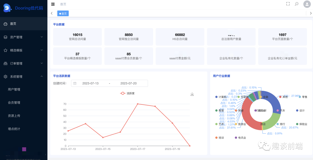Image resolution: width=313 pixels, height=160 pixels.
Task: Toggle the 活跃度 series legend
Action: 127,93
